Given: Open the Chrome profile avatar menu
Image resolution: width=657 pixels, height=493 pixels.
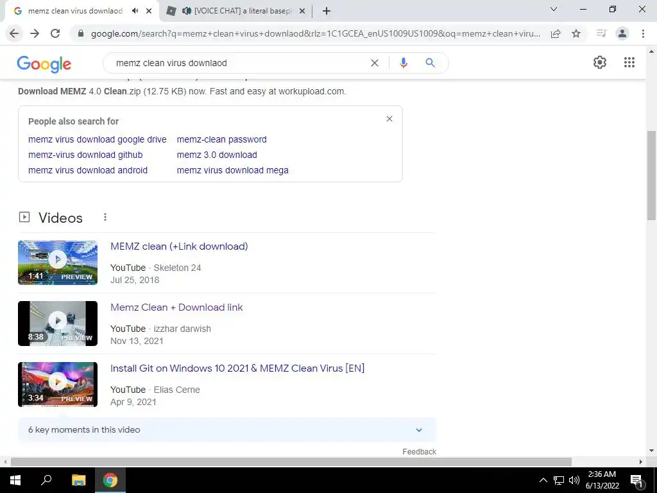Looking at the screenshot, I should click(x=622, y=33).
